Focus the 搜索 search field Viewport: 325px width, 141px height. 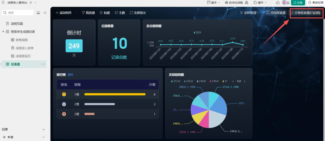[x=18, y=13]
